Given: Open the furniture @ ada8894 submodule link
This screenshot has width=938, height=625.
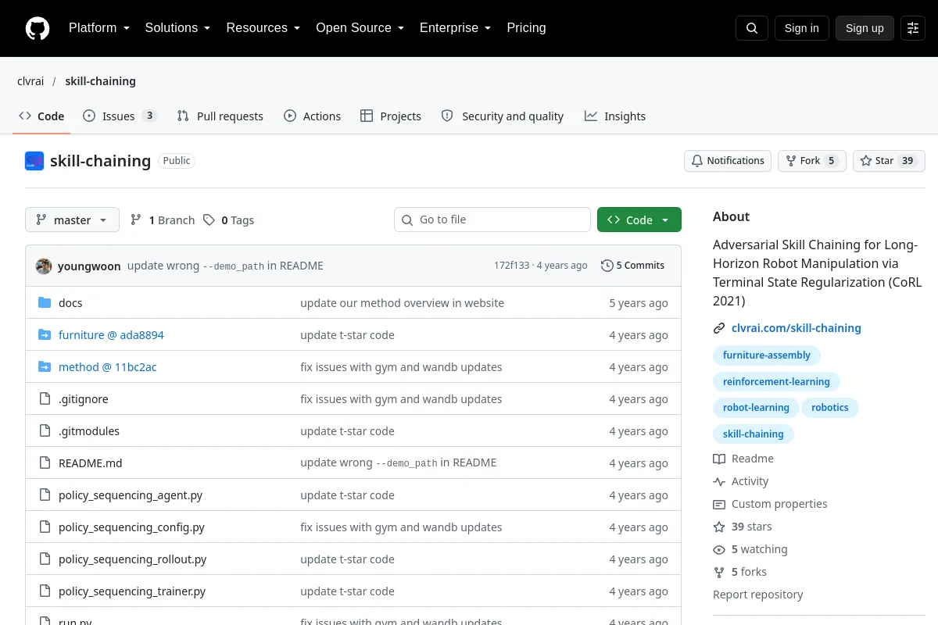Looking at the screenshot, I should pyautogui.click(x=111, y=335).
